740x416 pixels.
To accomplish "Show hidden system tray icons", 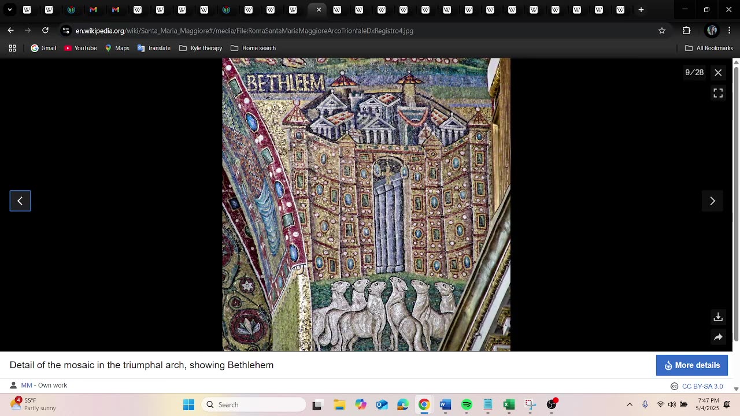I will (x=630, y=404).
